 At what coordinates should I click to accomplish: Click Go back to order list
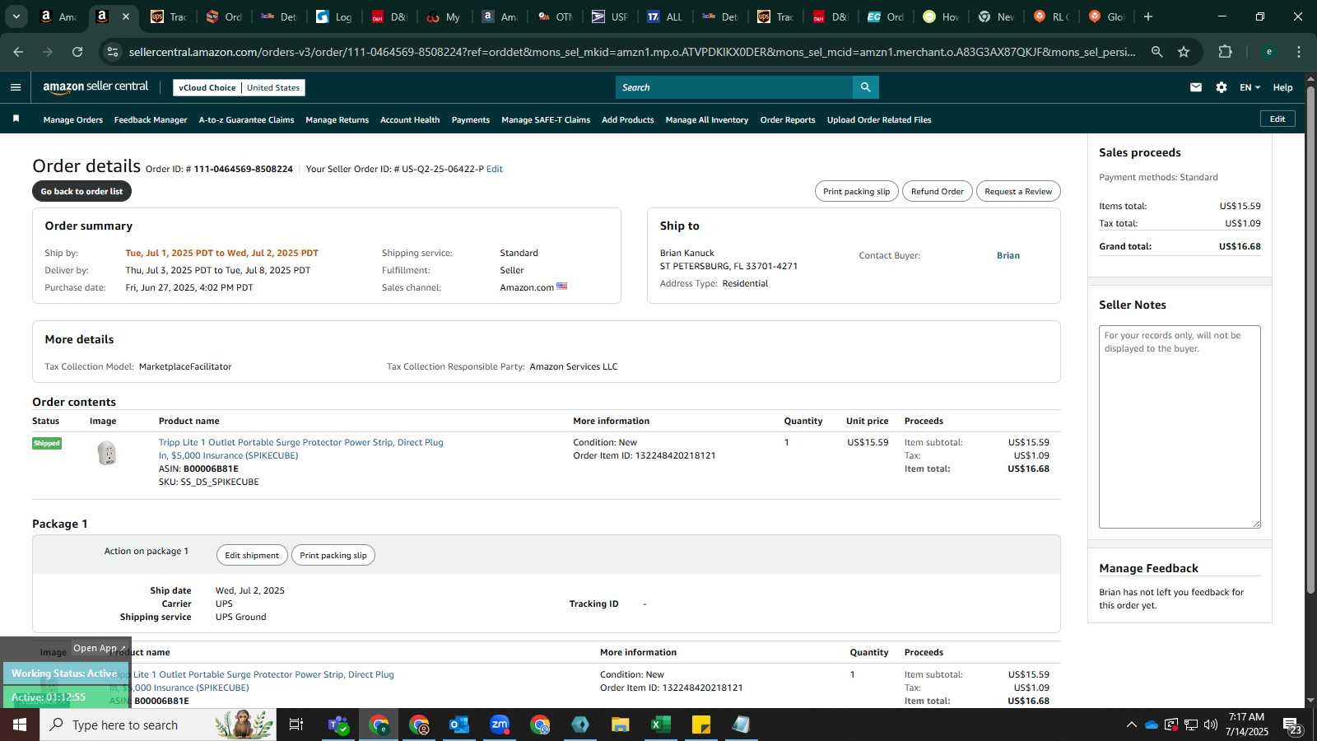pyautogui.click(x=81, y=191)
